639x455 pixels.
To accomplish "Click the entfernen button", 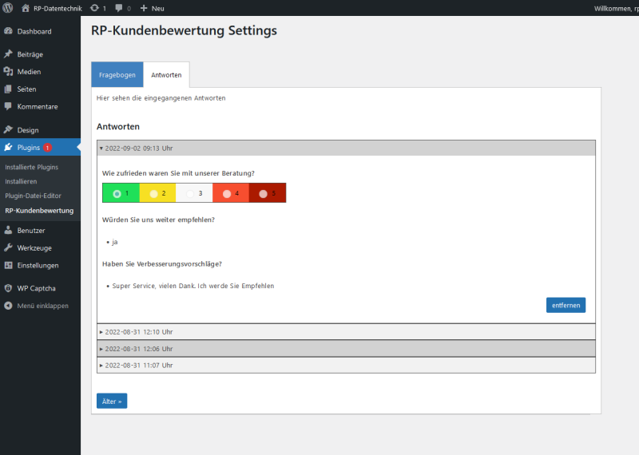I will [566, 305].
